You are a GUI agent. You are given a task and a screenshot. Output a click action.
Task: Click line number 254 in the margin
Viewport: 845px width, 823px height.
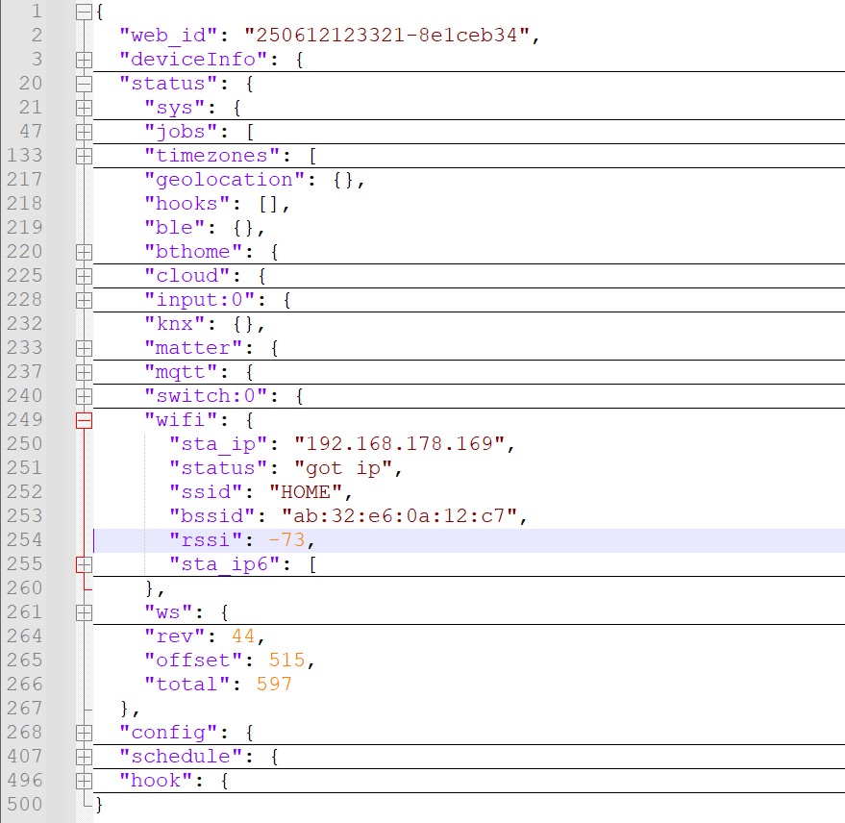24,540
